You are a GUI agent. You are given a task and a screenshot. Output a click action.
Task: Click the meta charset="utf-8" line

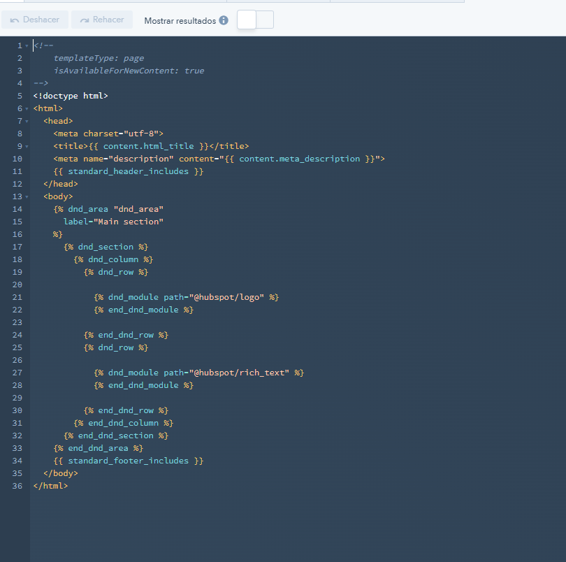click(108, 134)
